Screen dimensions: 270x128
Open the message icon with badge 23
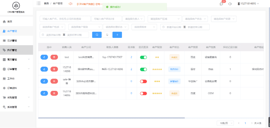click(x=222, y=4)
